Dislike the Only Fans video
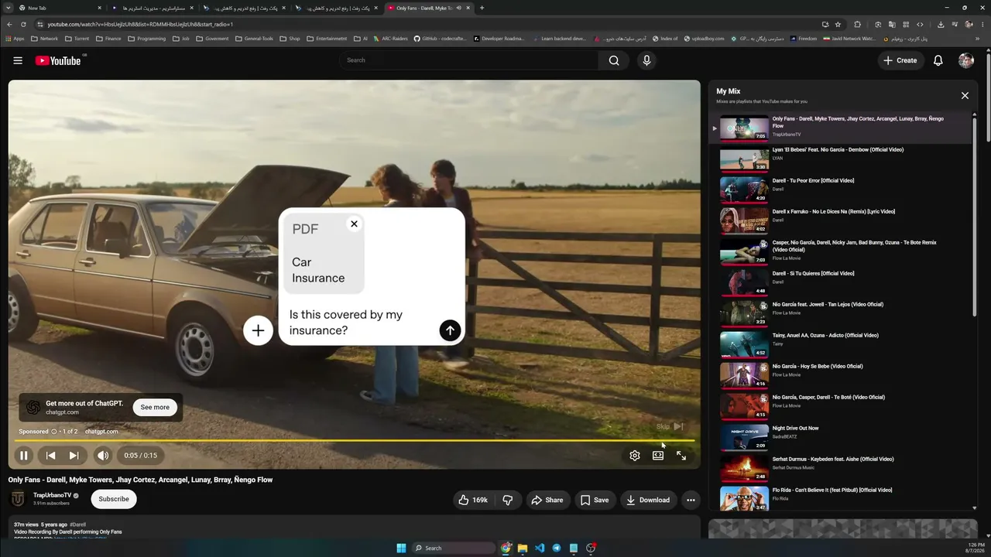This screenshot has height=557, width=991. coord(508,500)
